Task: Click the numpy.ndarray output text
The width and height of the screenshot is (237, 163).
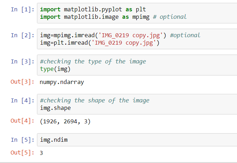Action: [x=62, y=82]
